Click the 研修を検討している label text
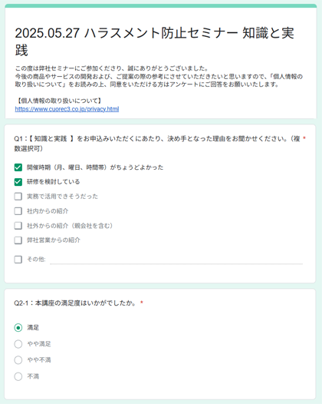 pos(53,182)
